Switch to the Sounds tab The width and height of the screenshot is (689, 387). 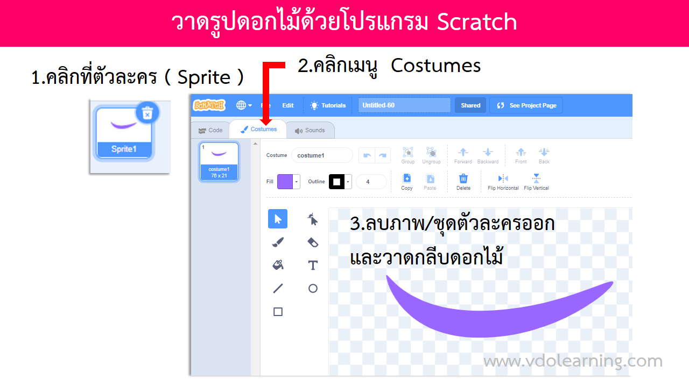tap(310, 130)
